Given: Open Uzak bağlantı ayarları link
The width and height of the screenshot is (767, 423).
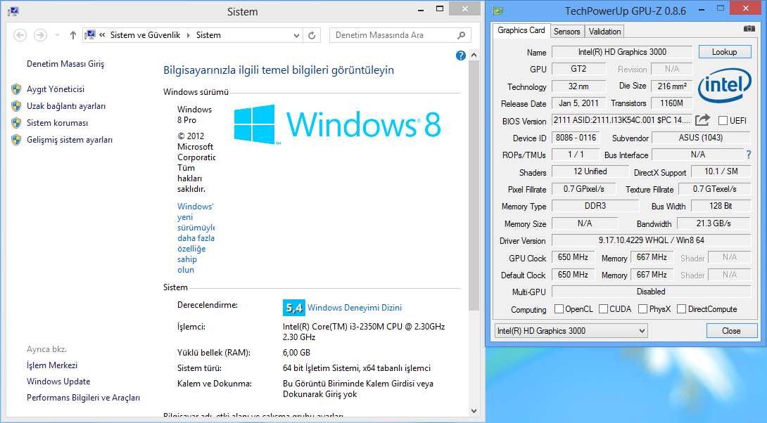Looking at the screenshot, I should (x=66, y=106).
